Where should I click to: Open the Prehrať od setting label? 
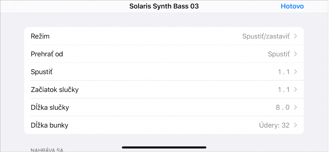click(47, 54)
